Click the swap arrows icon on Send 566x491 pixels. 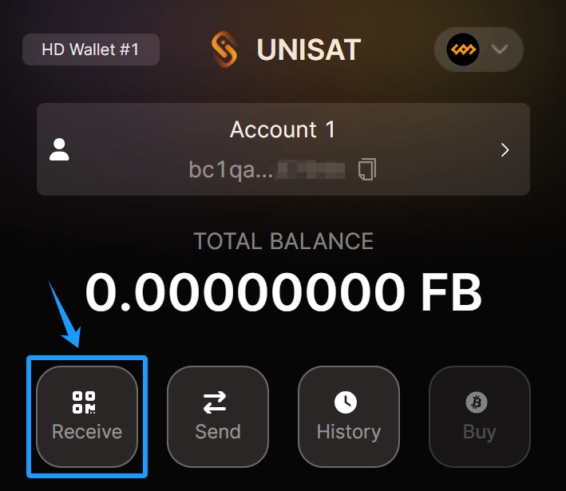pyautogui.click(x=215, y=402)
